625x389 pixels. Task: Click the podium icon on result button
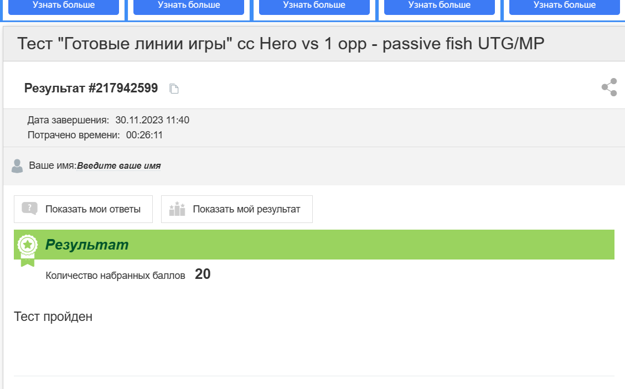tap(177, 209)
